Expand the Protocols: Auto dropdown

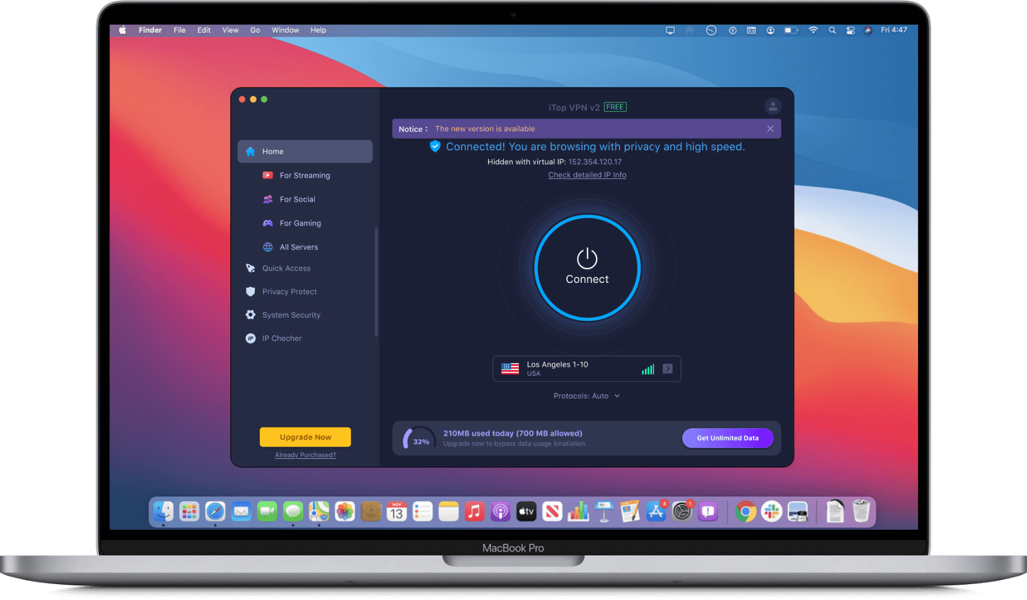tap(587, 396)
